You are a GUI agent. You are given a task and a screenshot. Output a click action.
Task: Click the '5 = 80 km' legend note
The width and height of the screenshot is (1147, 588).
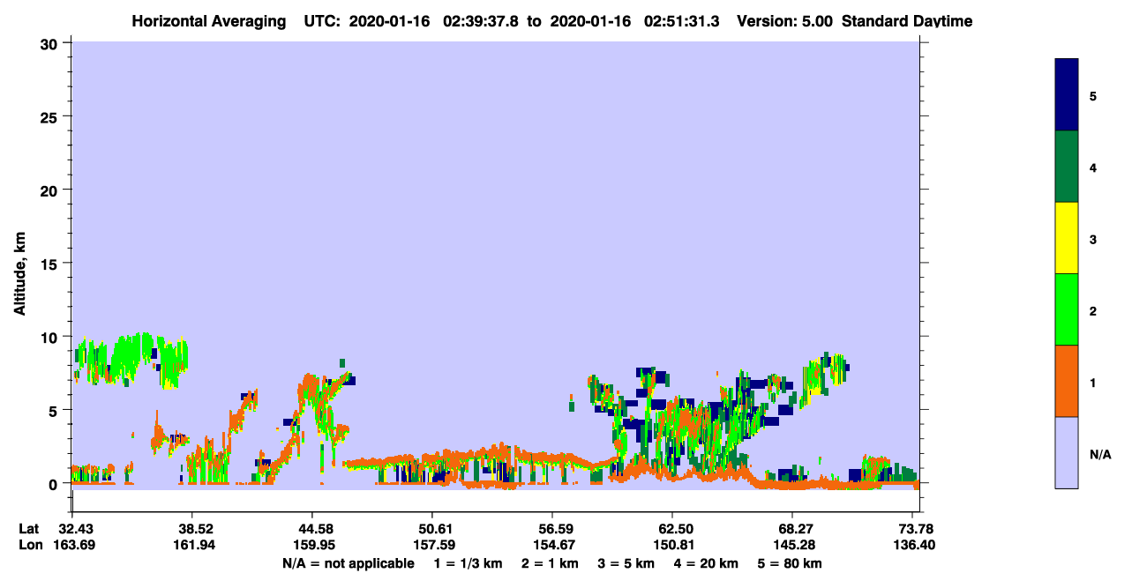(790, 563)
